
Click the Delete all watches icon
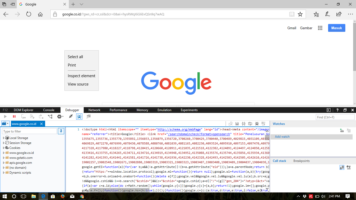coord(349,131)
